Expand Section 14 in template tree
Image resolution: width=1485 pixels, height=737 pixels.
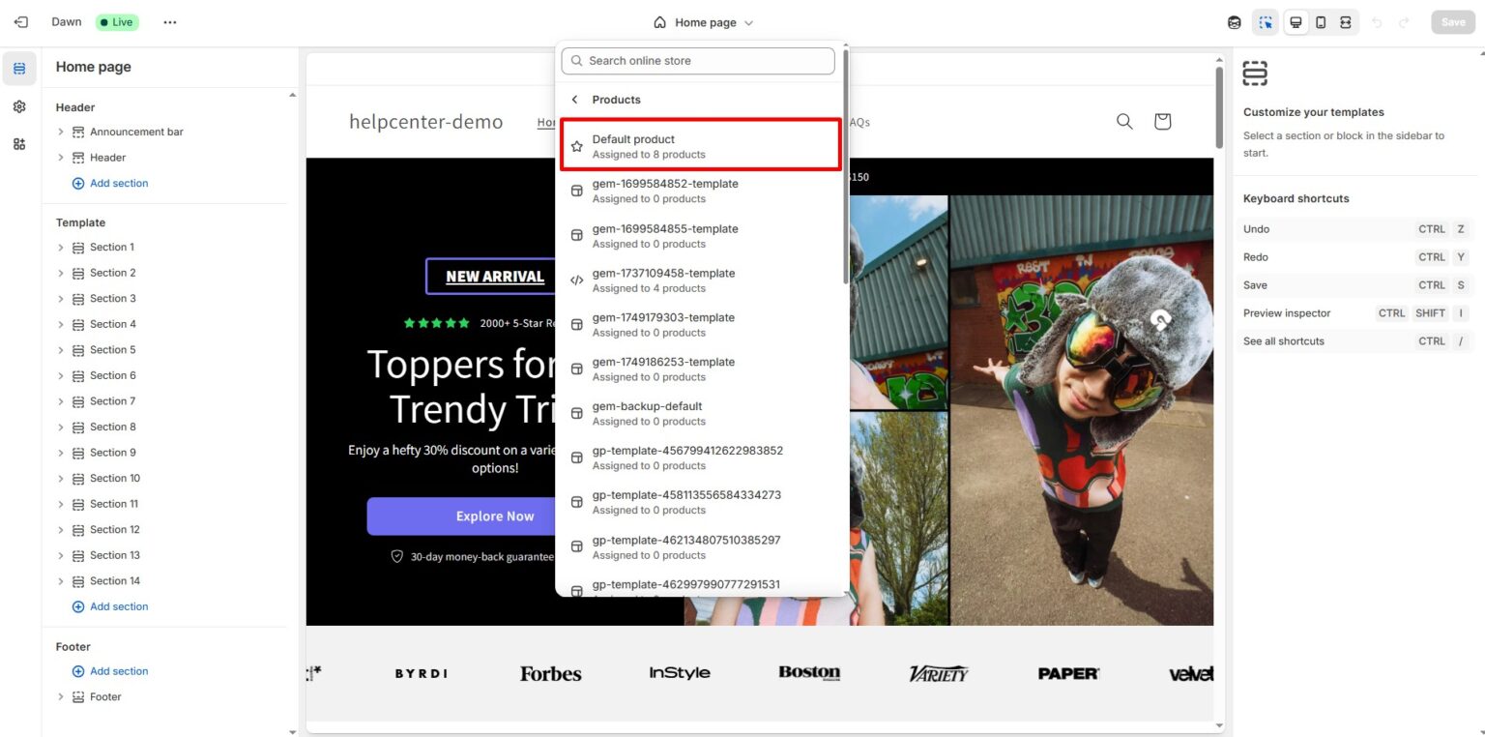coord(61,581)
